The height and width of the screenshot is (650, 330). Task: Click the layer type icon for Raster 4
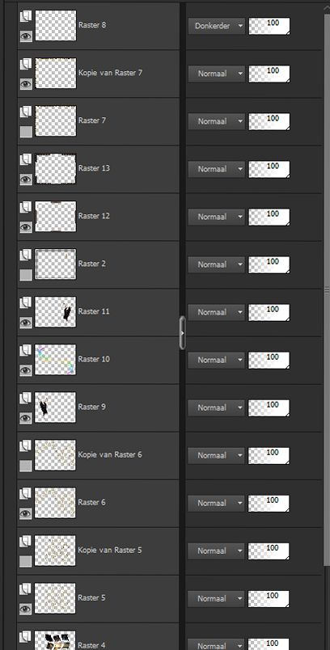pyautogui.click(x=26, y=637)
